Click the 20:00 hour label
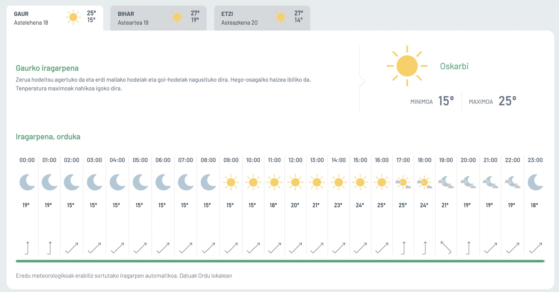Viewport: 559px width, 292px height. [468, 160]
